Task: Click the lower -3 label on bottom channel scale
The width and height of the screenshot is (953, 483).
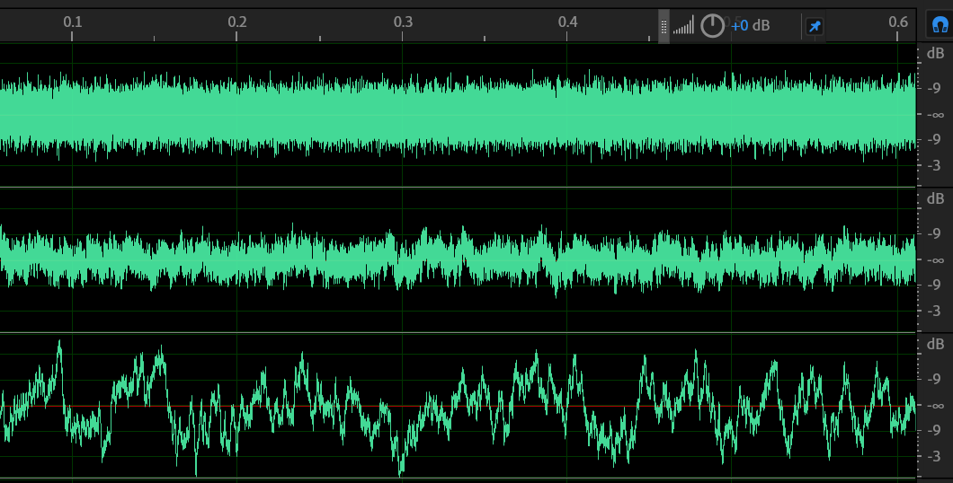Action: point(935,456)
